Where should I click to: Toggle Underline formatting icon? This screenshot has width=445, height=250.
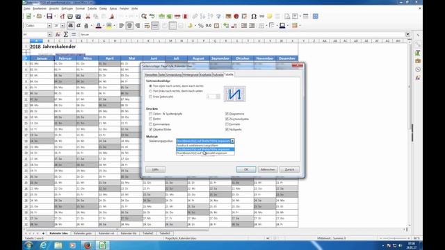click(x=86, y=26)
